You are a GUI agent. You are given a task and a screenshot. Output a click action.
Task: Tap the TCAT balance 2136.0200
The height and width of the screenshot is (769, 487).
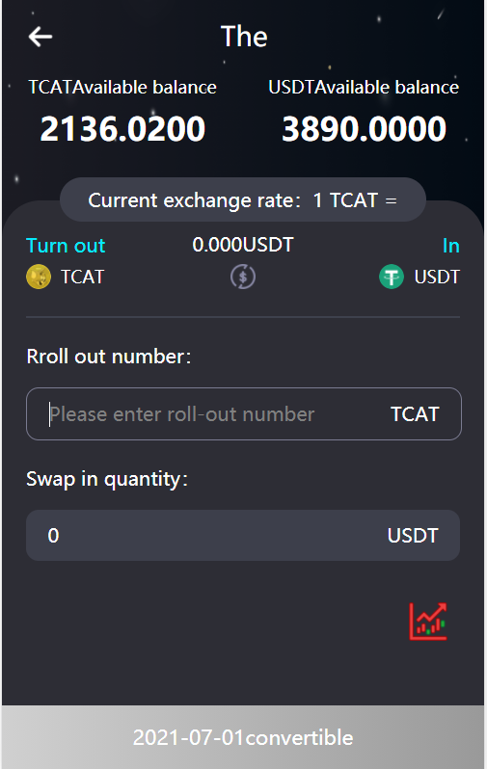pyautogui.click(x=122, y=129)
